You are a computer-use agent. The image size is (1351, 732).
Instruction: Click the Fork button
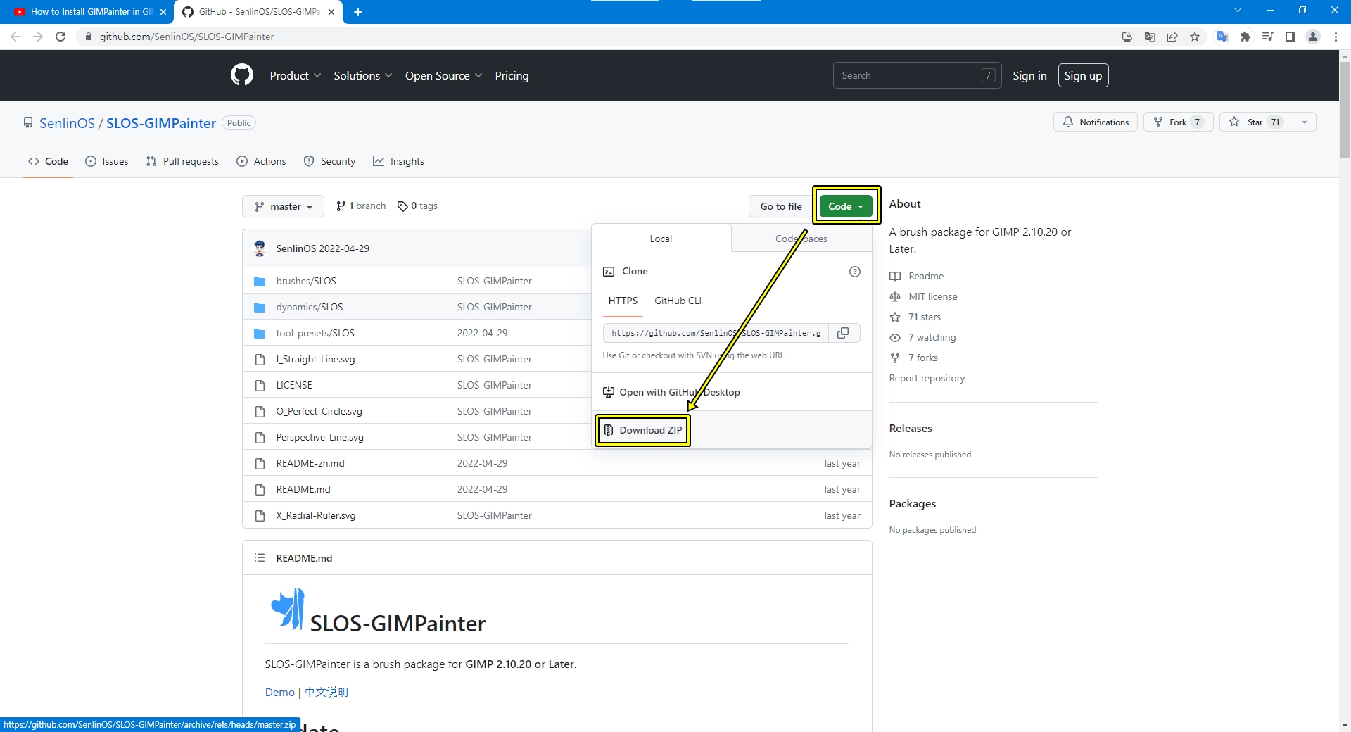[1178, 122]
